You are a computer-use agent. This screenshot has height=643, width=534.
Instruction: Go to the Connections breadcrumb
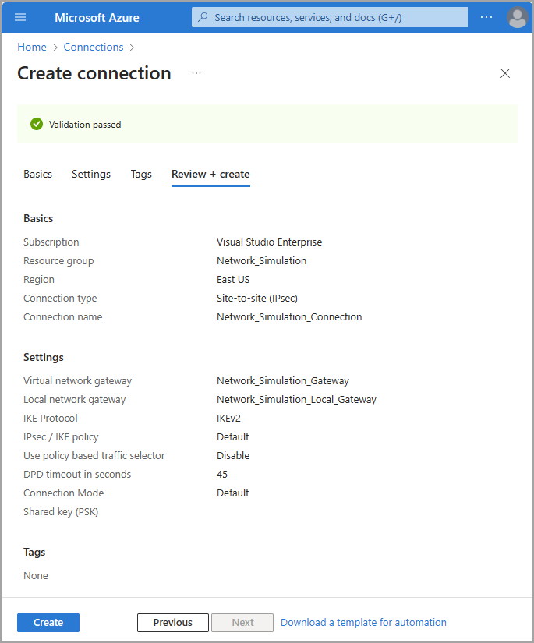click(94, 47)
